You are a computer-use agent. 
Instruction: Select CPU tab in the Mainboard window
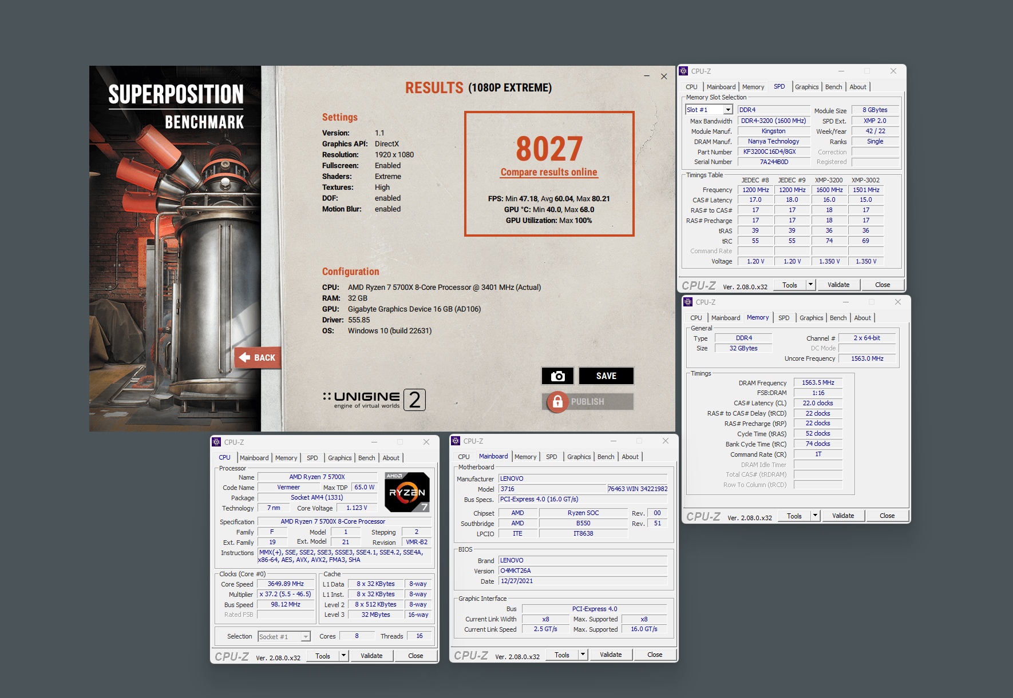[x=464, y=457]
